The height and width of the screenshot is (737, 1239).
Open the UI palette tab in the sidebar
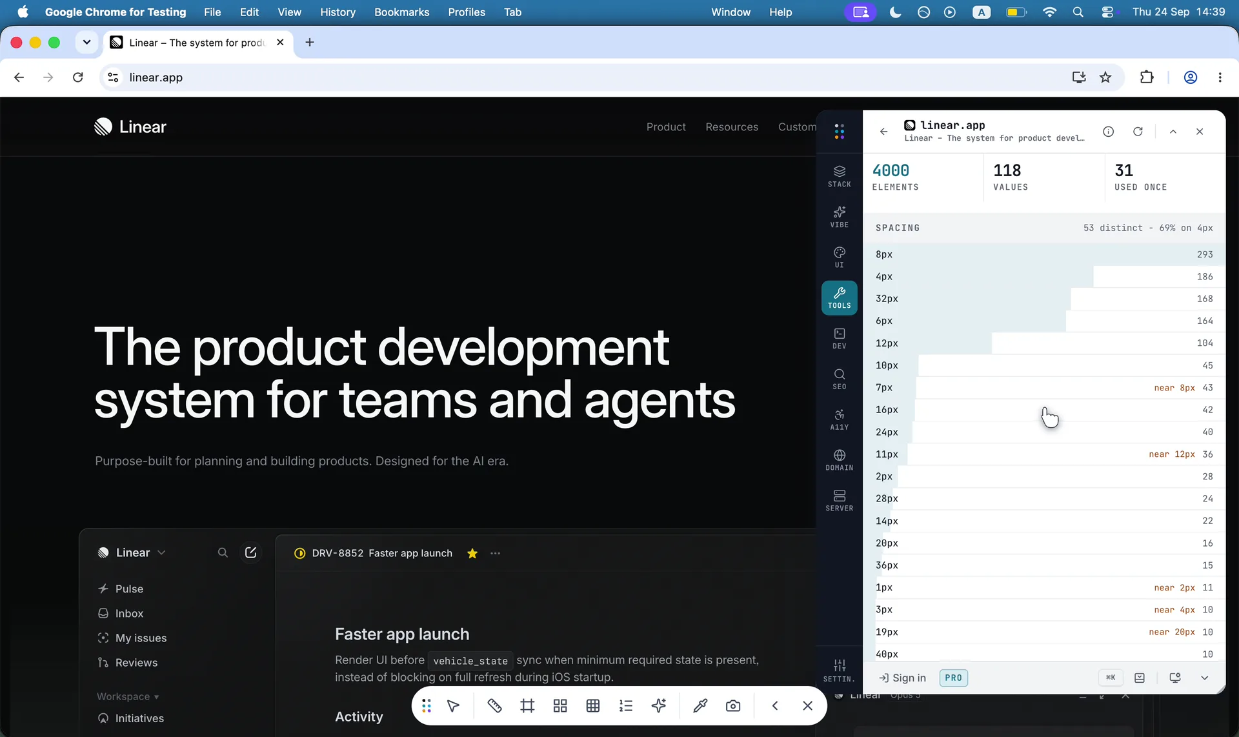[x=839, y=257]
